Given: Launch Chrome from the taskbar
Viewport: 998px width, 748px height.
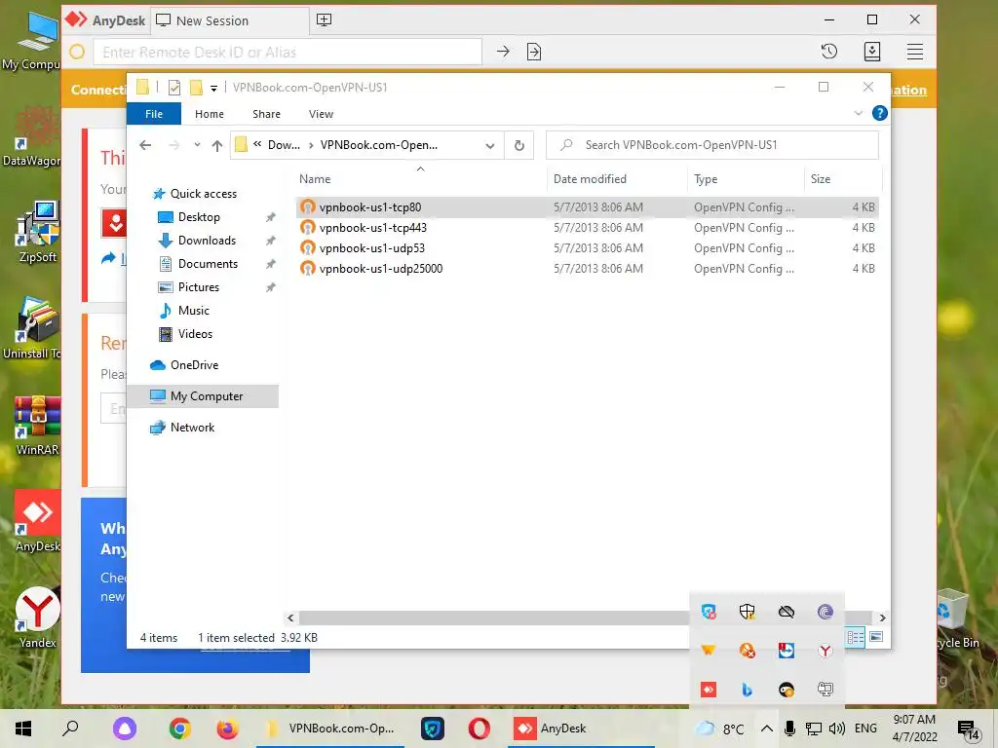Looking at the screenshot, I should 180,729.
